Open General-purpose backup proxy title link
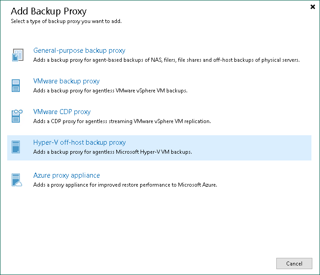320x275 pixels. click(79, 50)
